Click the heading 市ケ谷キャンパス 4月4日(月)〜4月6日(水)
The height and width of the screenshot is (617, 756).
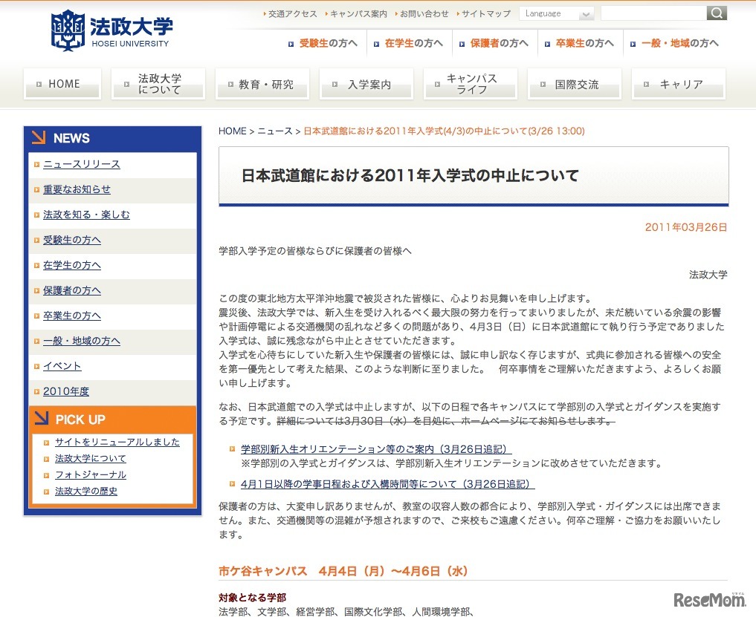pos(343,571)
